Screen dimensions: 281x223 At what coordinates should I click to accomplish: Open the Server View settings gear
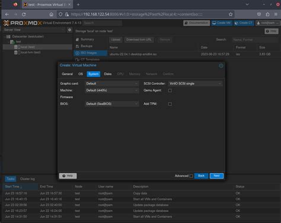click(x=69, y=30)
